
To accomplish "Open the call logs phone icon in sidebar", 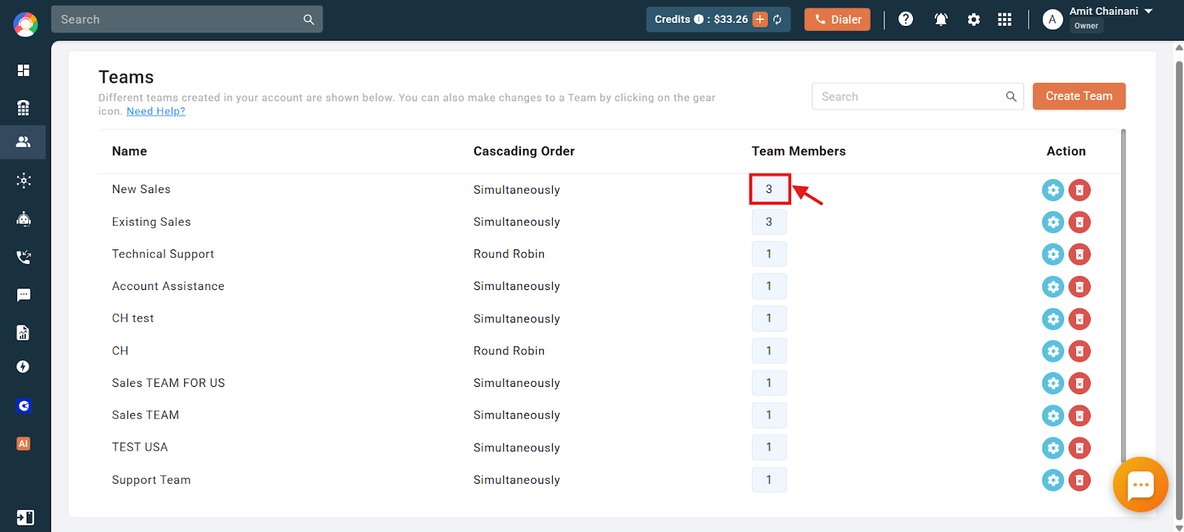I will [x=24, y=257].
